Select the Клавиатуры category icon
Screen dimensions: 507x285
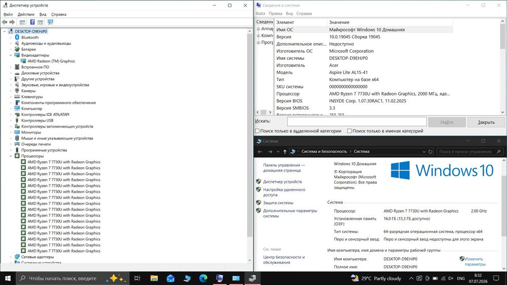click(x=17, y=97)
